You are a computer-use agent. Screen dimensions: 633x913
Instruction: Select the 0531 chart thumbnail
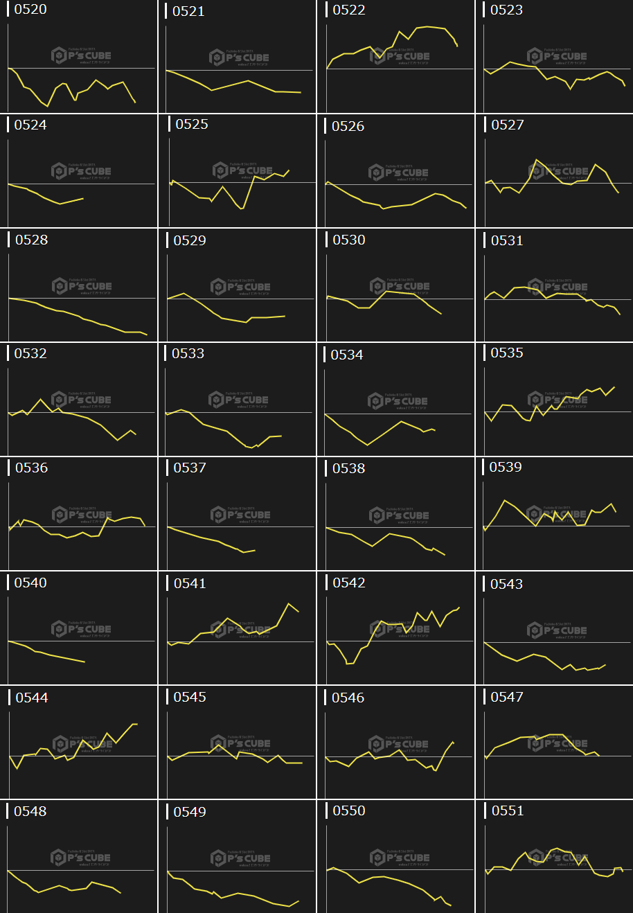click(554, 285)
